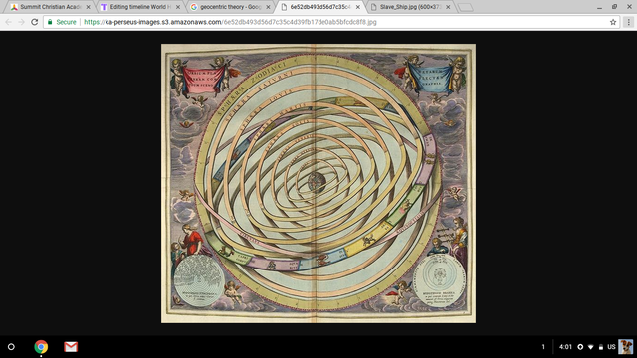Click the 4:01 clock in the status tray
The width and height of the screenshot is (637, 358).
[565, 347]
